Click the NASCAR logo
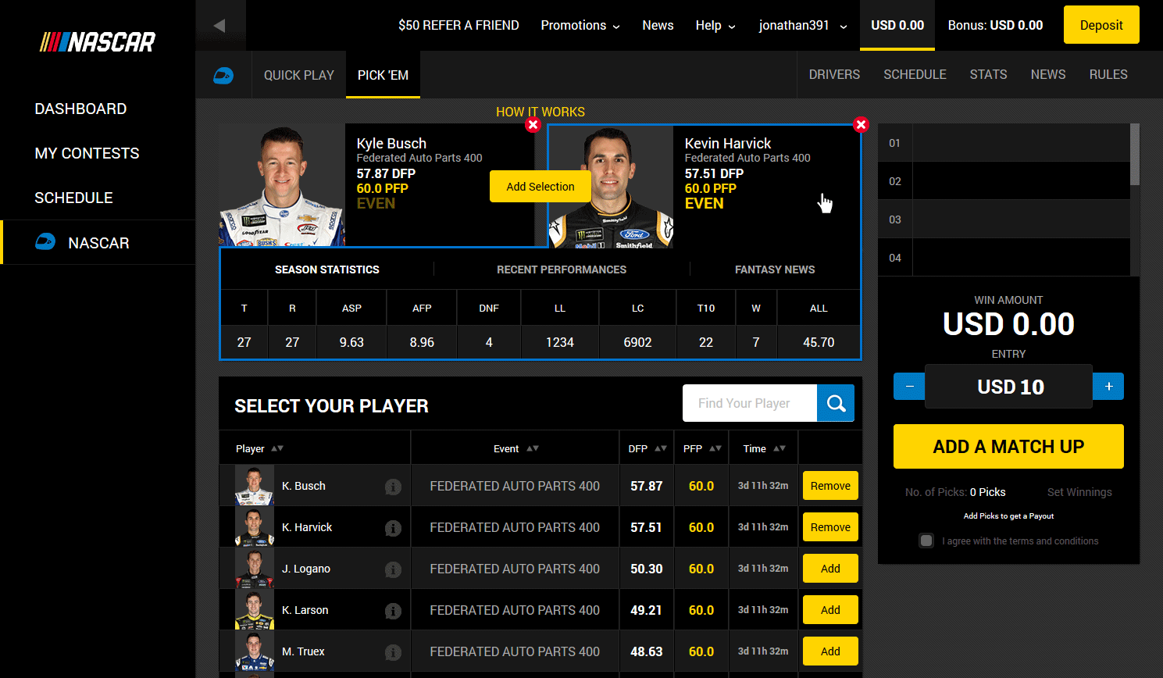Screen dimensions: 1163x678 98,41
